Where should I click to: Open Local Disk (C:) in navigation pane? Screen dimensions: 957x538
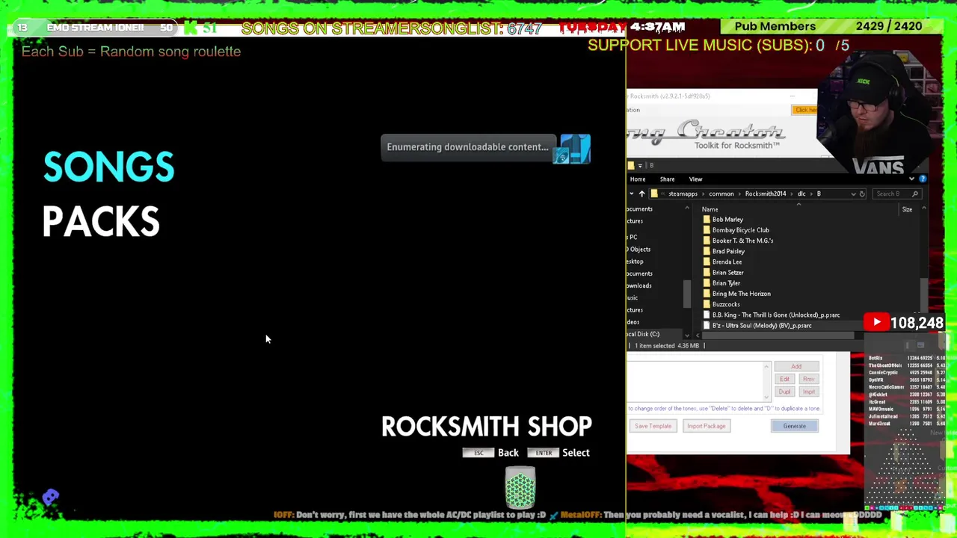click(643, 334)
